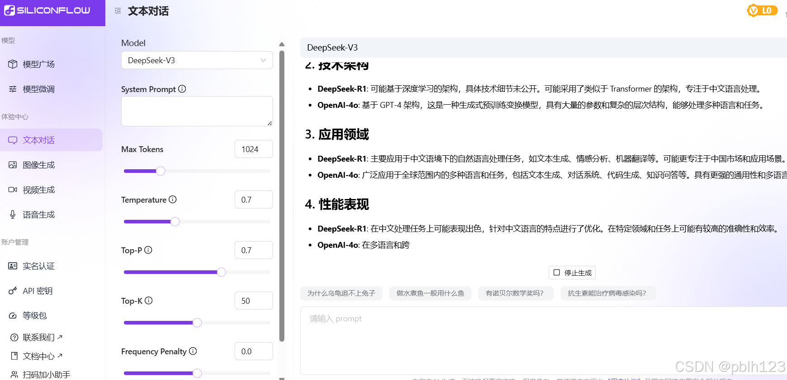Click the DeepSeek-V3 conversation header
This screenshot has height=380, width=787.
(x=543, y=47)
